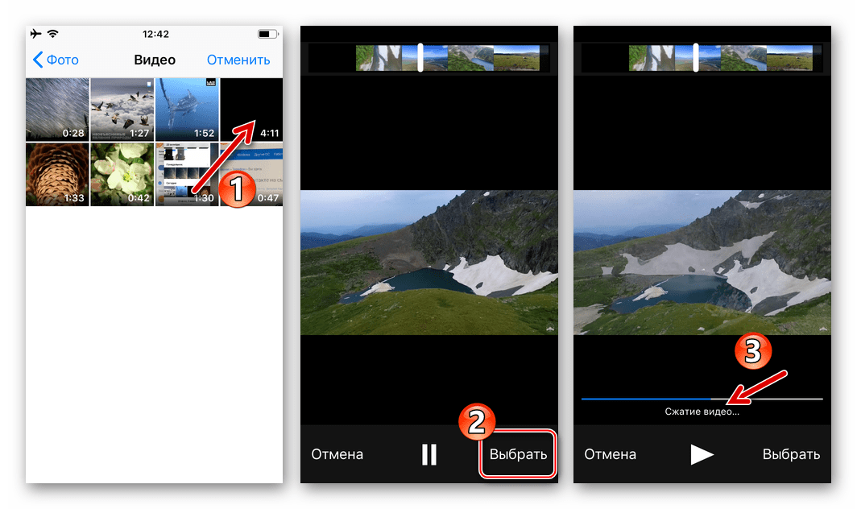Screen dimensions: 857x509
Task: Tap Отмена in the right compression screen
Action: (610, 454)
